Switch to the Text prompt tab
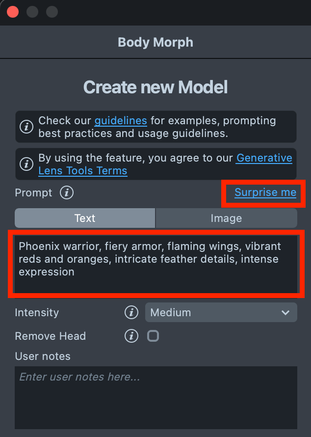 (x=85, y=218)
